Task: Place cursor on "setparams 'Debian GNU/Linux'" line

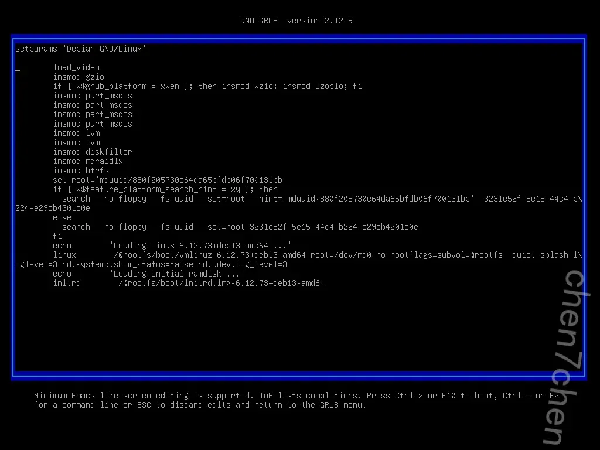Action: 81,49
